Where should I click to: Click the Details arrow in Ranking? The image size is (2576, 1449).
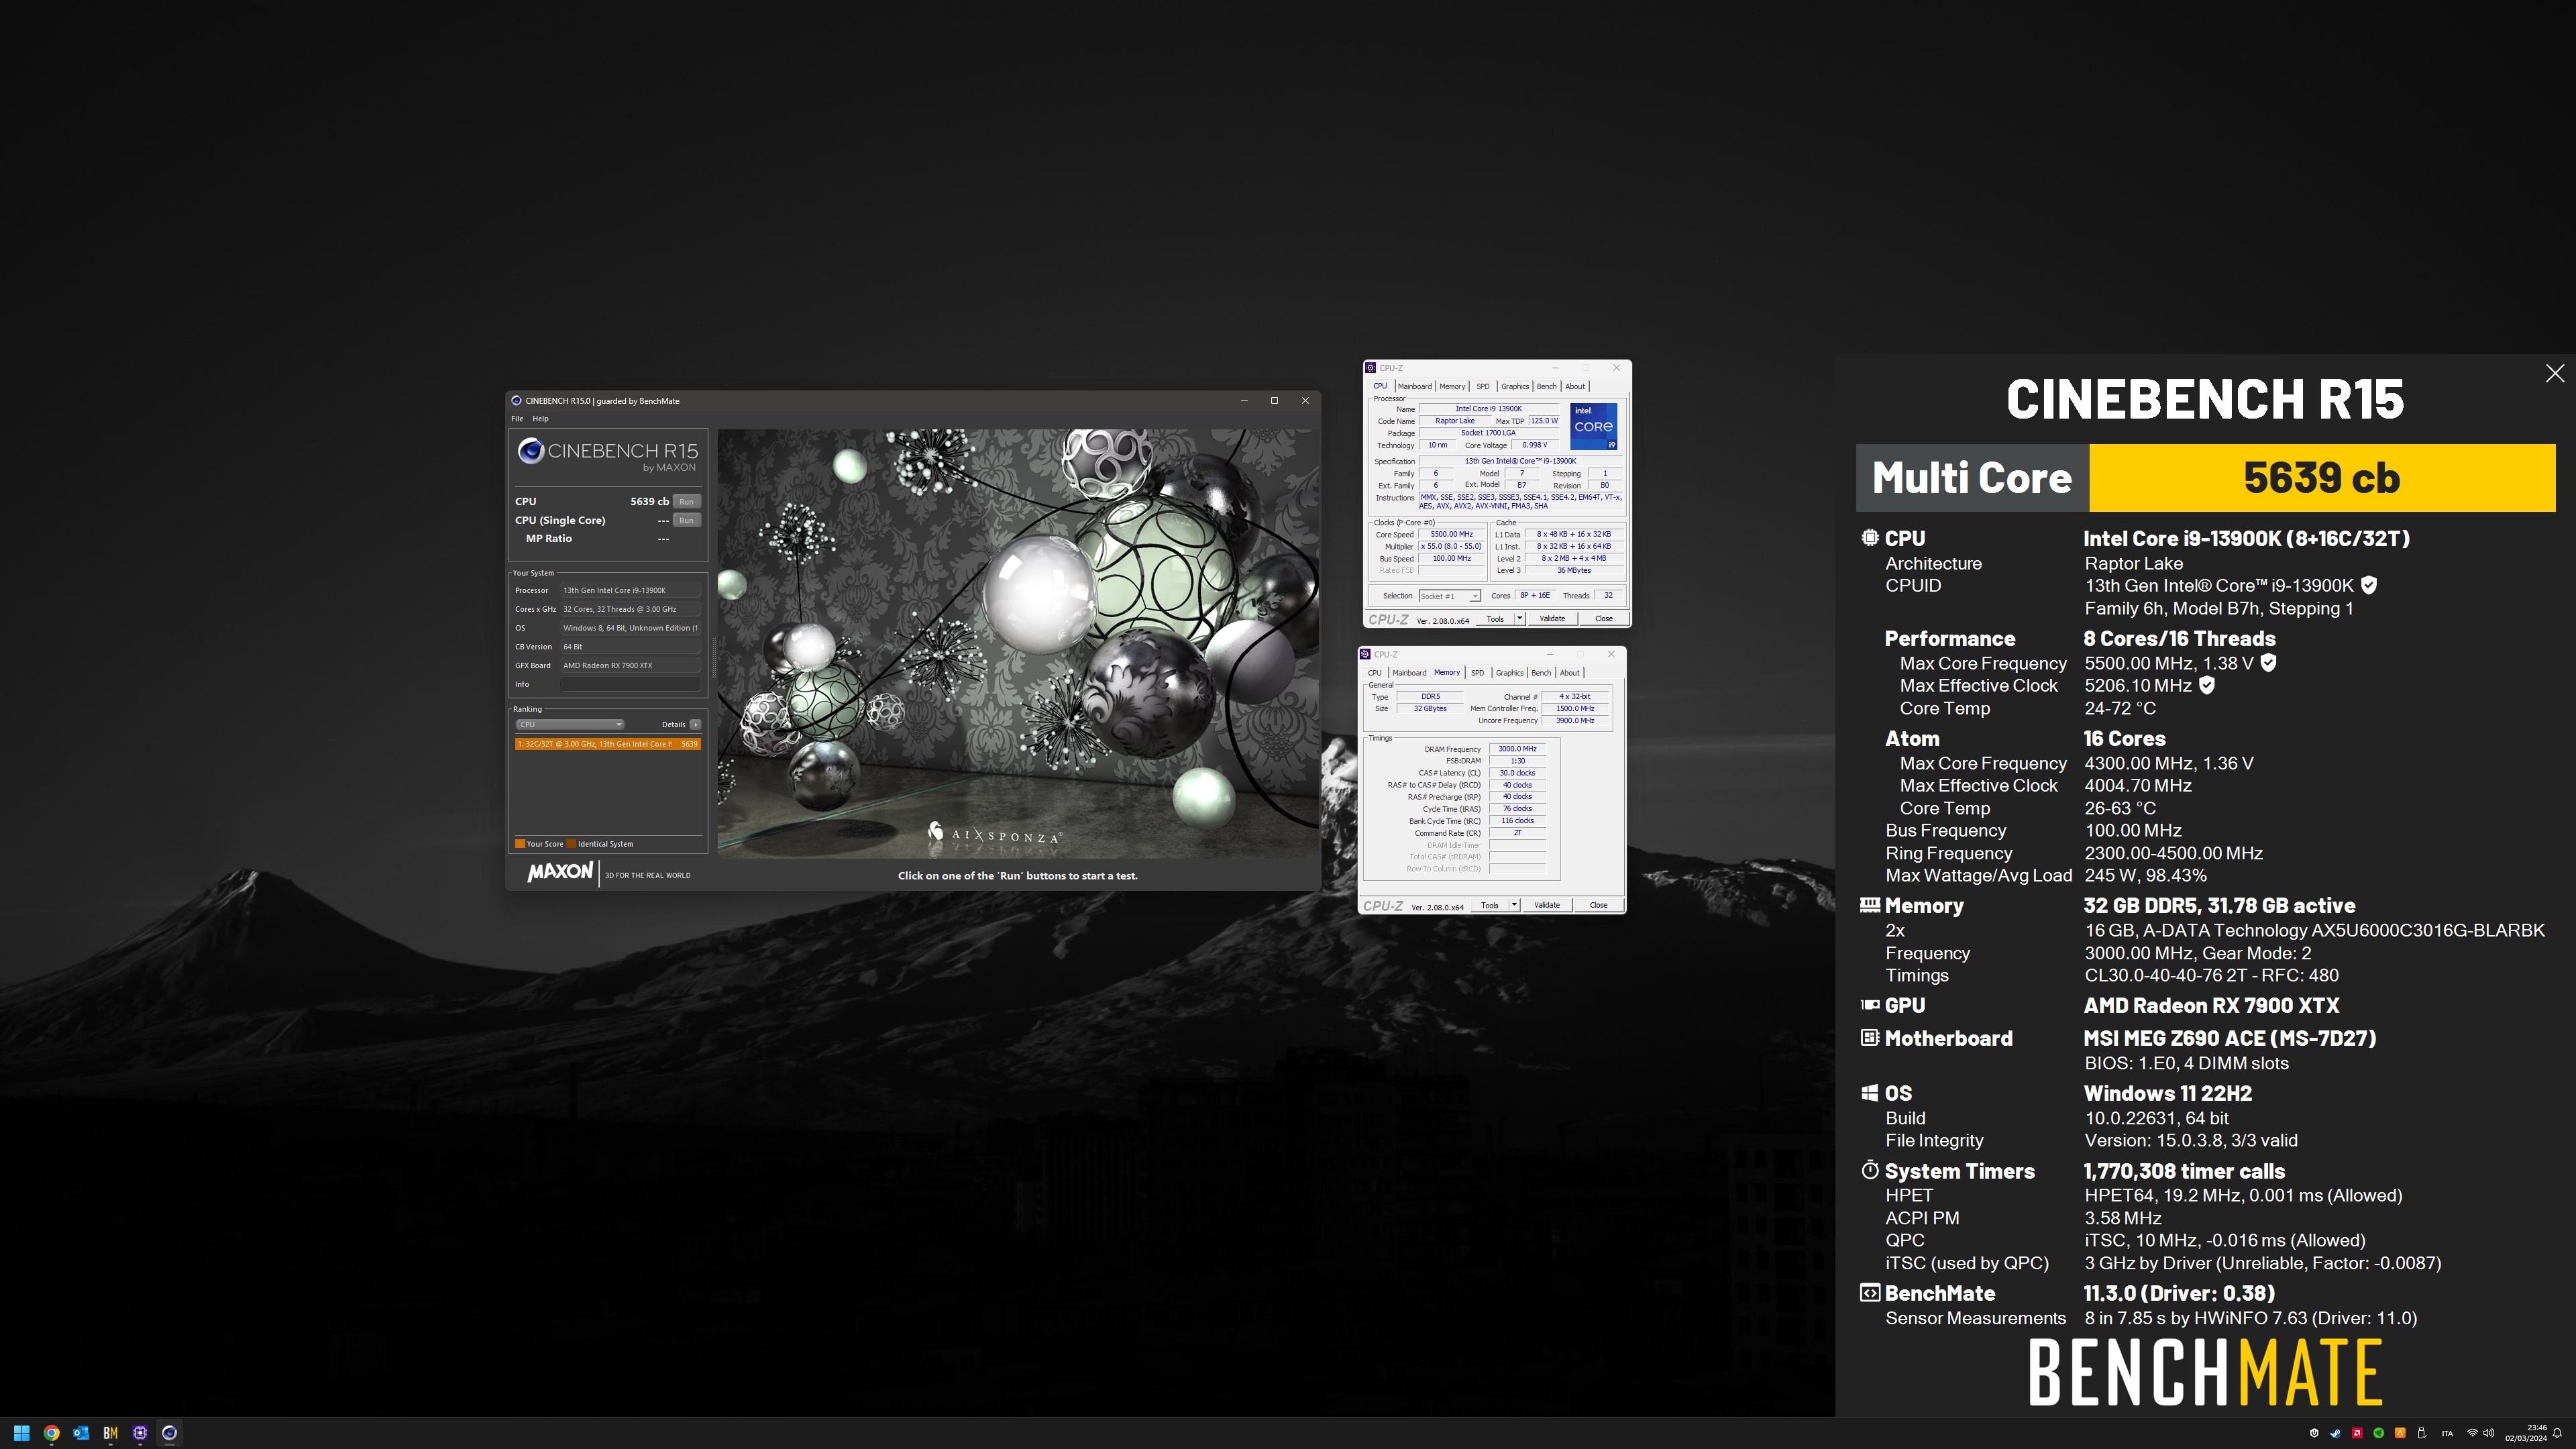[695, 724]
